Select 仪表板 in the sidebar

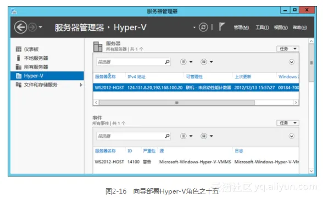click(x=31, y=49)
